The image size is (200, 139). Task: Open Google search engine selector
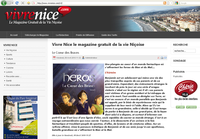[177, 3]
